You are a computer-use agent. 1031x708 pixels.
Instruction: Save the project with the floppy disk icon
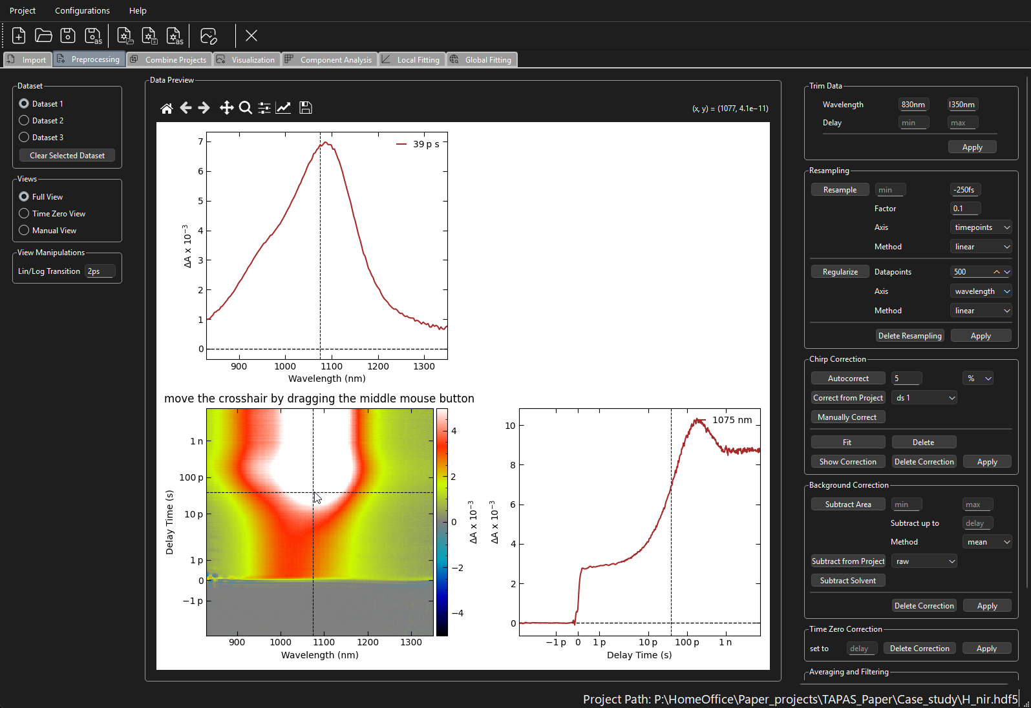tap(68, 36)
